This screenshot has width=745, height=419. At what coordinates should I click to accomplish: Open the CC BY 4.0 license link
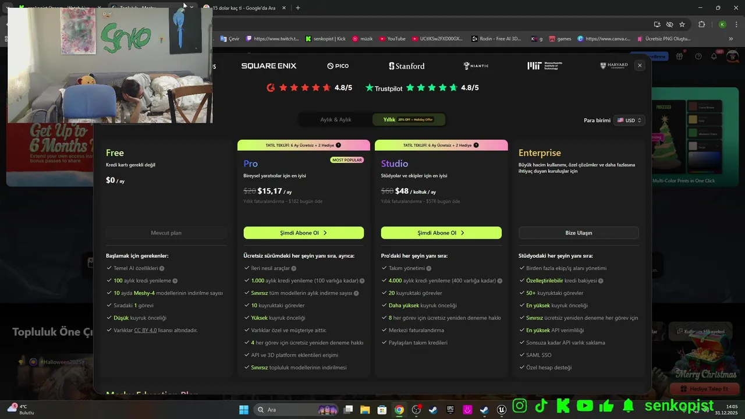(146, 330)
